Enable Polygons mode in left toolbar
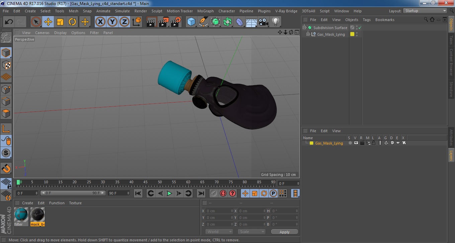 [x=6, y=113]
